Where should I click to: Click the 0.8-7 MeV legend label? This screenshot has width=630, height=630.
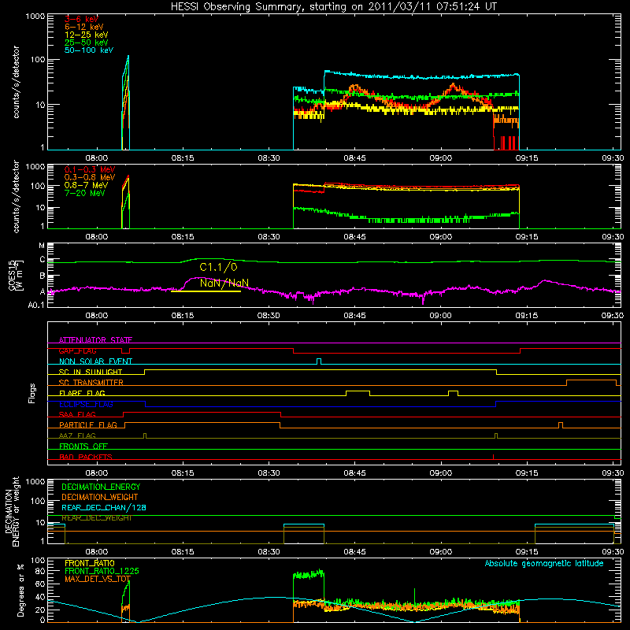pyautogui.click(x=86, y=185)
